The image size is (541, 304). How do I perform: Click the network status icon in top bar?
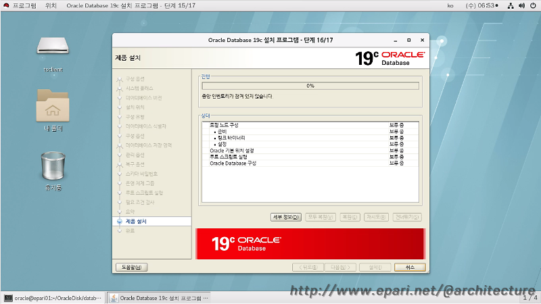point(511,5)
